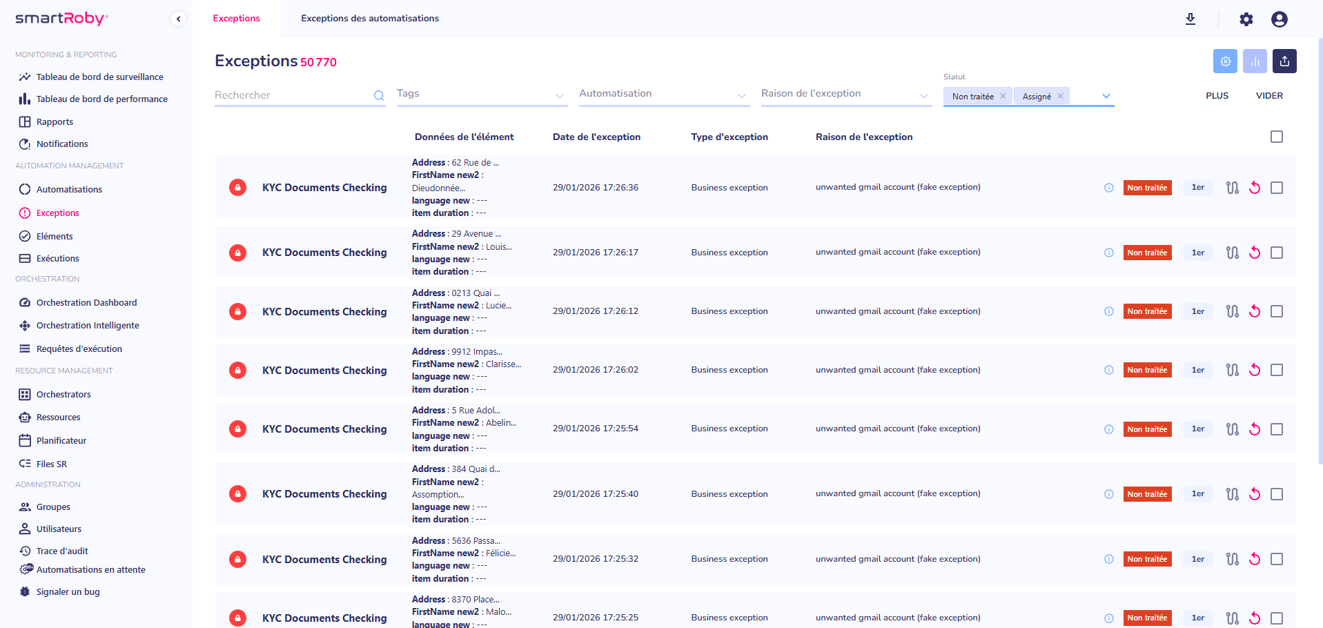Click workflow icon on second exception row

click(x=1232, y=253)
